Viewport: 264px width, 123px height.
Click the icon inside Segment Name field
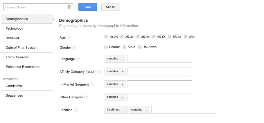(70, 7)
